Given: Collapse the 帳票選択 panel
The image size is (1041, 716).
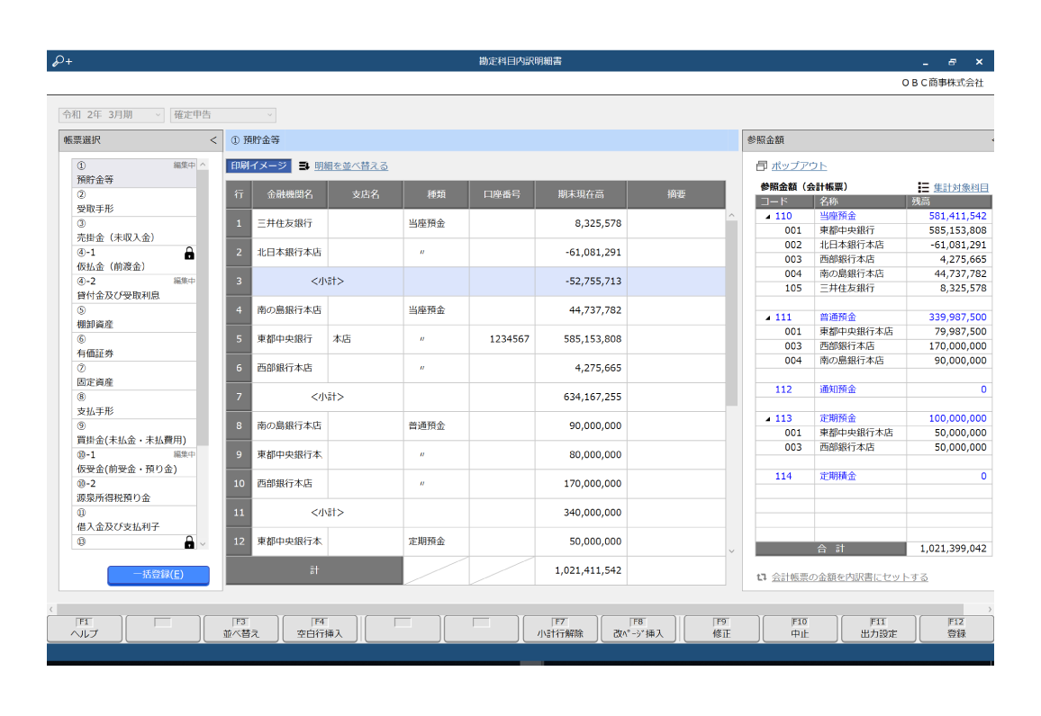Looking at the screenshot, I should (x=213, y=140).
